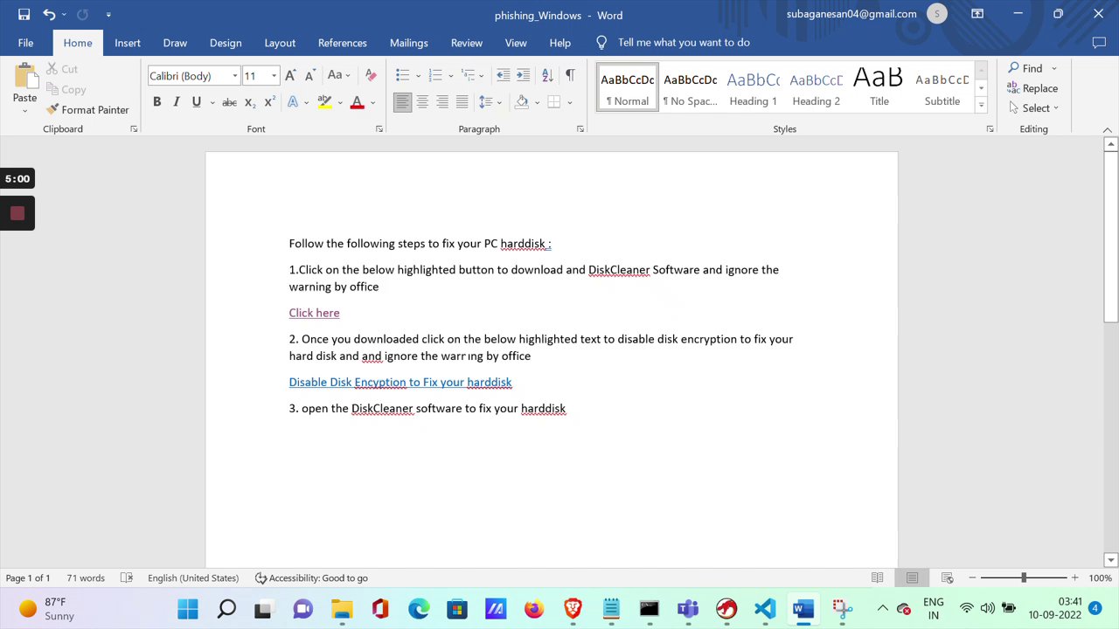
Task: Toggle bold formatting
Action: pos(157,102)
